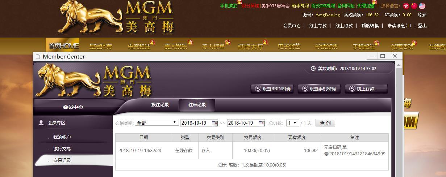Click the clock icon beside 美东时间
The image size is (446, 177).
313,69
